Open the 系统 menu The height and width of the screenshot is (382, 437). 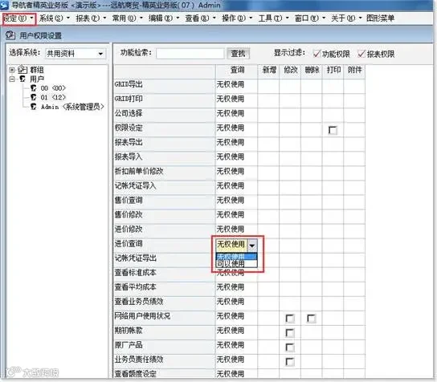(x=54, y=18)
